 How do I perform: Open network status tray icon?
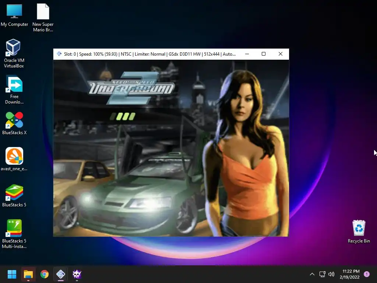pyautogui.click(x=322, y=274)
